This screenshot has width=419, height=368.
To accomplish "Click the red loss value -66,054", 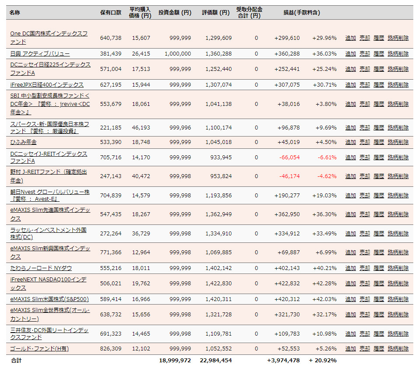I will [x=289, y=157].
